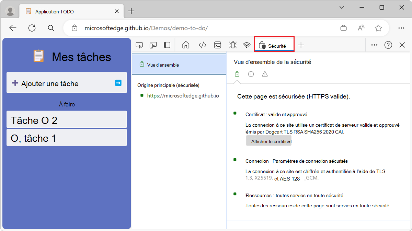This screenshot has width=412, height=231.
Task: Open the Sources bug icon tool
Action: (x=233, y=45)
